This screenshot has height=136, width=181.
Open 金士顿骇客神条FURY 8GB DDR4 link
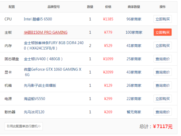point(54,46)
